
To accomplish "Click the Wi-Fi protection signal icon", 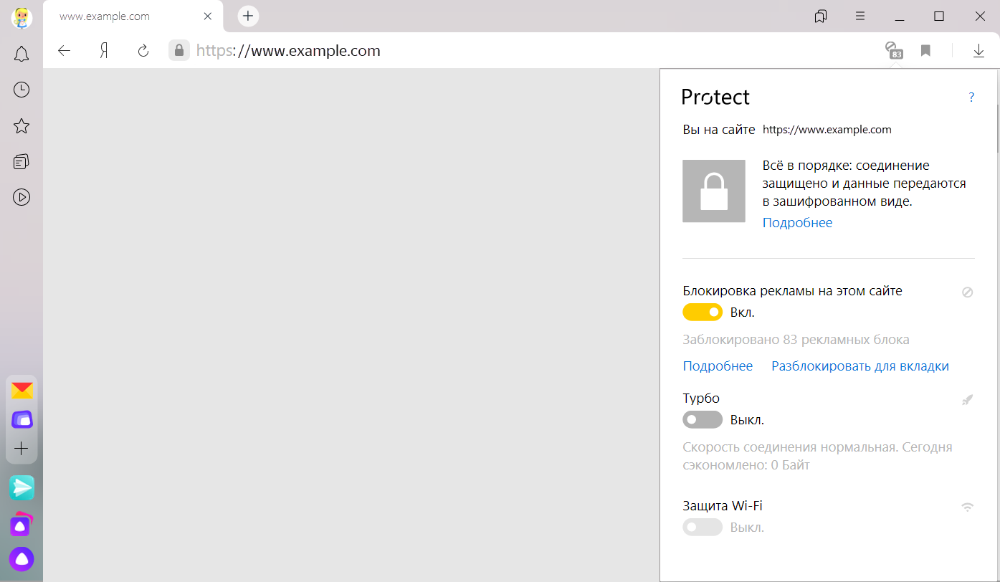I will [x=967, y=507].
